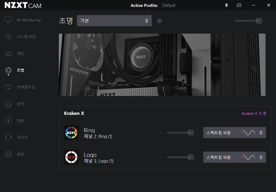Viewport: 276px width, 192px height.
Task: Click the cooling icon for 냉각
Action: point(8,104)
